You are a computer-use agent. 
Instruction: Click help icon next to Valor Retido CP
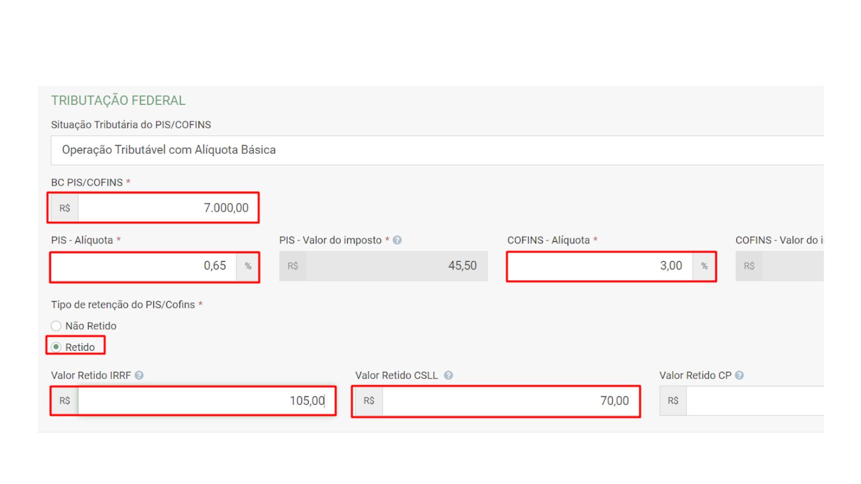739,375
